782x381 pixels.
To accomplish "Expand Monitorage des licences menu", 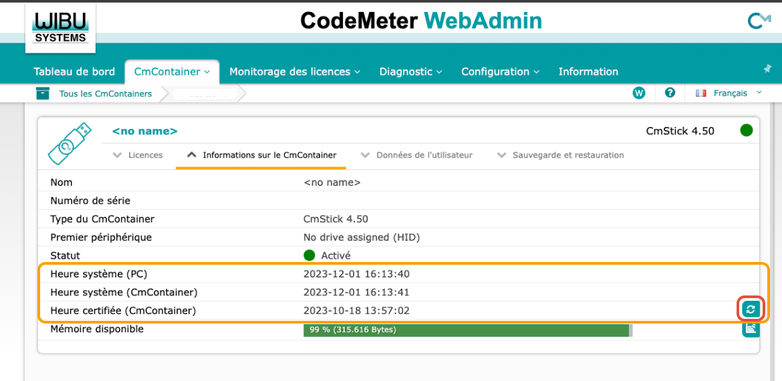I will point(295,72).
